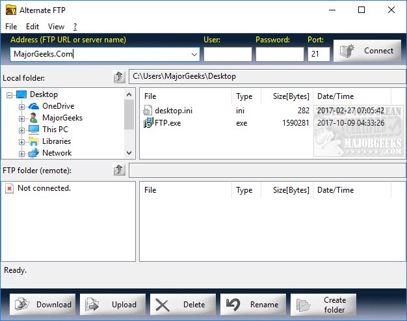Expand the OneDrive tree node
Screen dimensions: 407x321
point(21,107)
